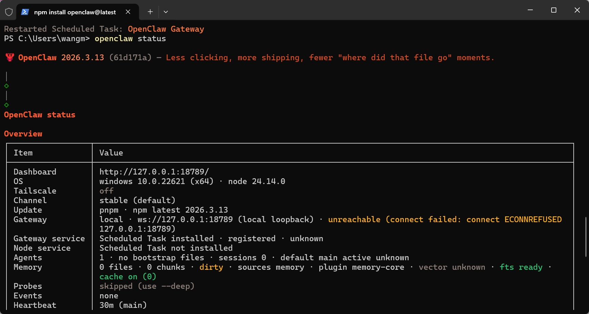Click the vertical scrollbar thumb

point(586,236)
